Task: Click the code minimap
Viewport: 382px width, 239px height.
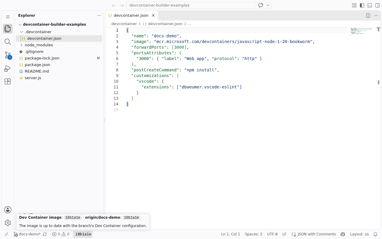Action: [362, 32]
